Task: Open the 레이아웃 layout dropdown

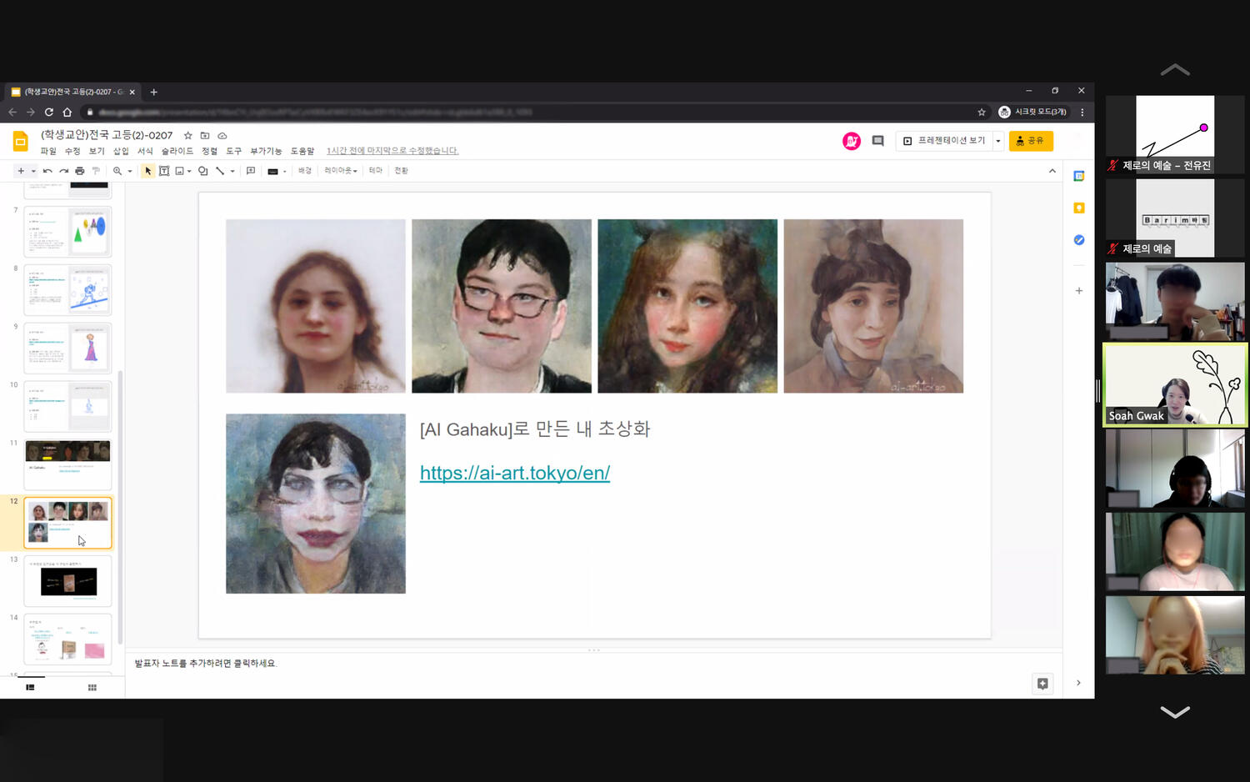Action: (x=341, y=171)
